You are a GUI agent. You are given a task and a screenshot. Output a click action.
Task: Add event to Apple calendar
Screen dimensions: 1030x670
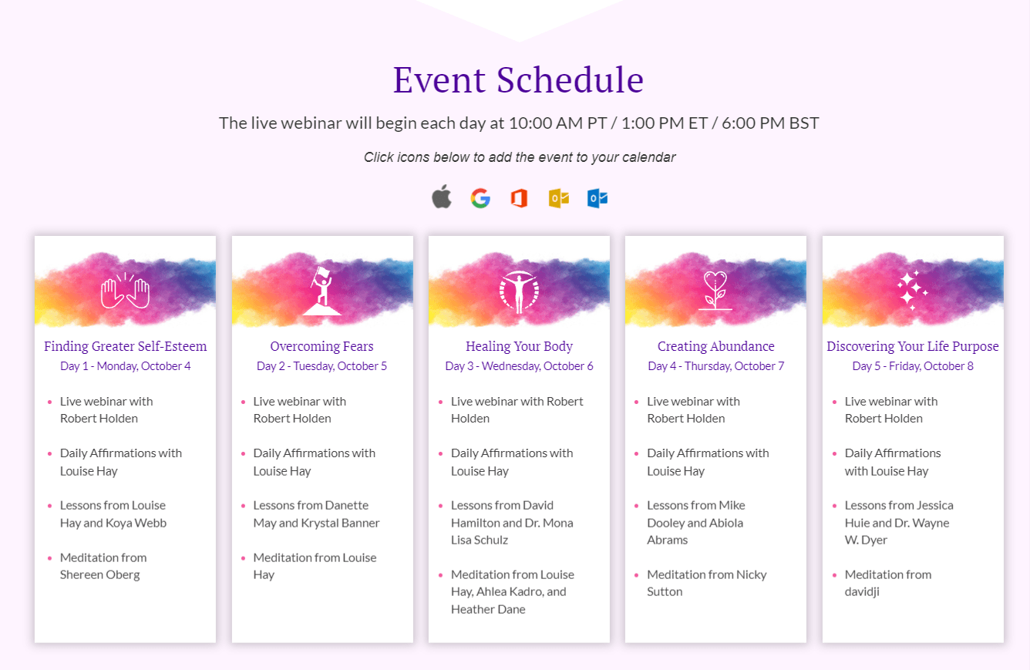(x=441, y=197)
